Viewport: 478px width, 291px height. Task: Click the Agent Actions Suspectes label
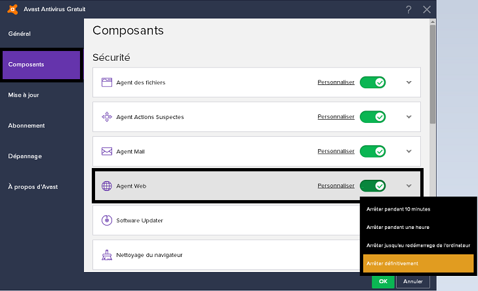point(150,117)
